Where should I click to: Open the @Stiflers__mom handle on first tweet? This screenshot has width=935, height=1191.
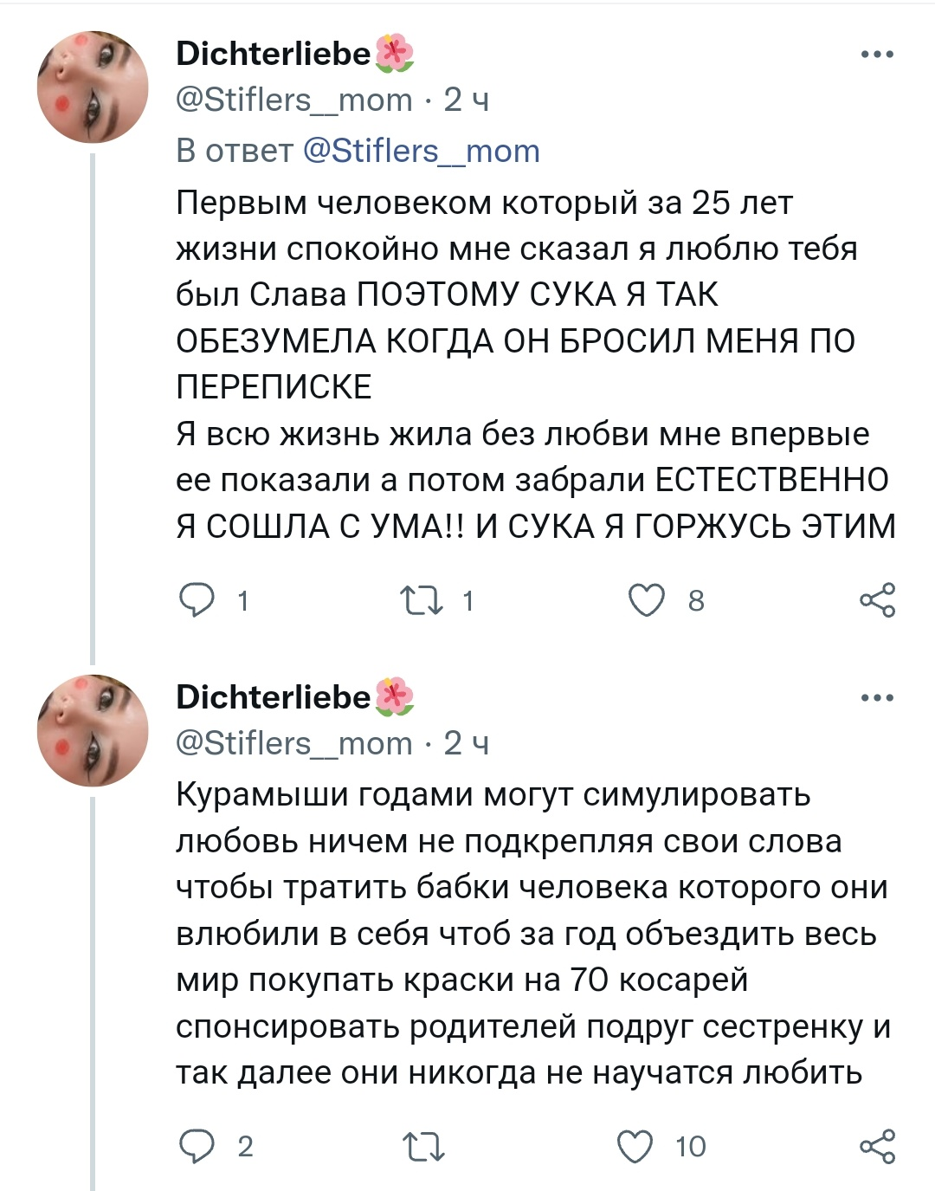294,100
